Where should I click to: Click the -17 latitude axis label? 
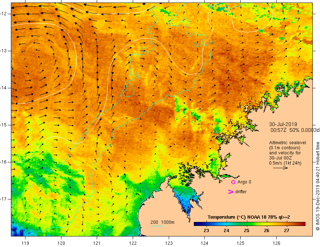(x=4, y=199)
